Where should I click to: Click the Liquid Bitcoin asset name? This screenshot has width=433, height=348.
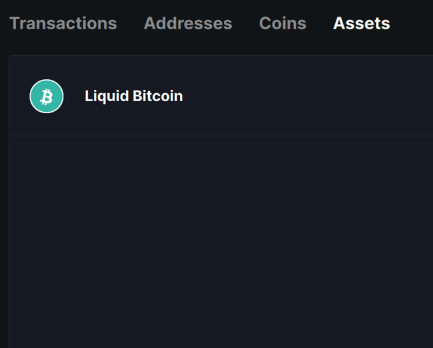click(133, 96)
